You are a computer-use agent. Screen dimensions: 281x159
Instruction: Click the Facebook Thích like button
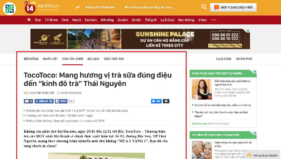tap(61, 101)
